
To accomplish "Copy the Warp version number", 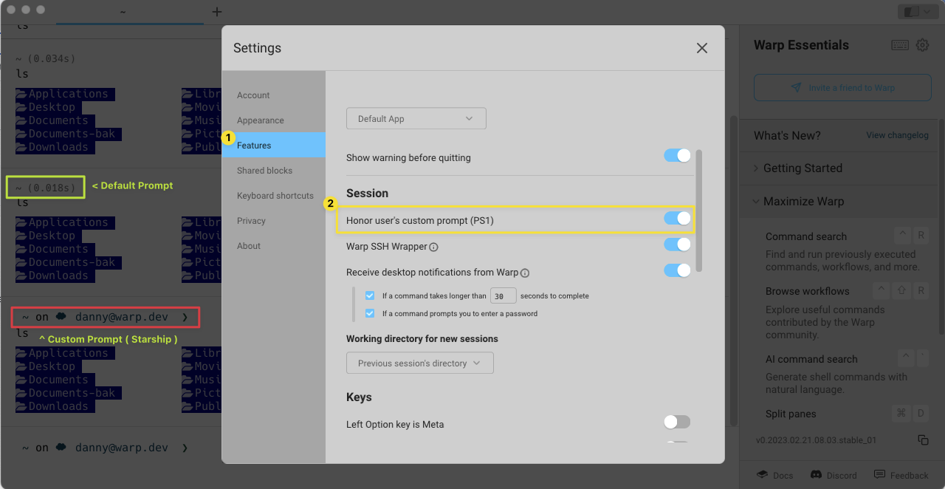I will click(x=924, y=440).
